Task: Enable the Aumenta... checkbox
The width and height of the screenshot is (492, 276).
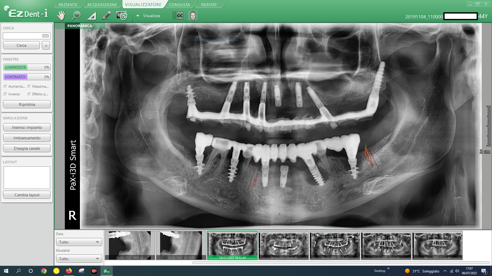Action: [5, 86]
